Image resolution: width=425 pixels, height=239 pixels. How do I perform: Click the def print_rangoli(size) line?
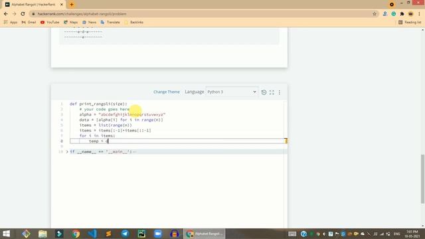(98, 104)
